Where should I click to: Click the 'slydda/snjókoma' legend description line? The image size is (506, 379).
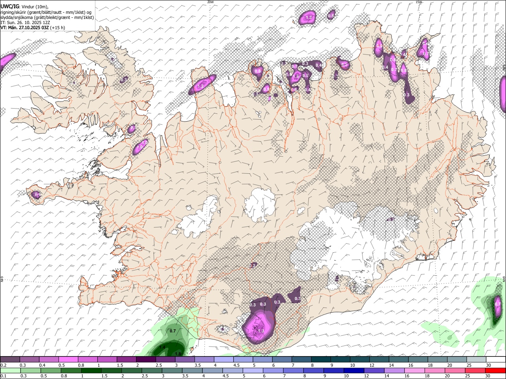point(47,17)
